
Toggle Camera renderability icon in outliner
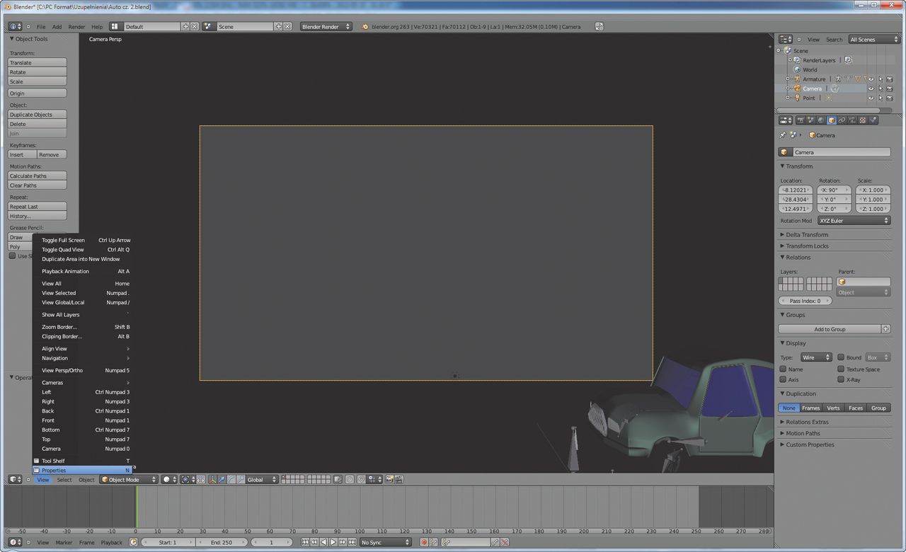[x=889, y=88]
